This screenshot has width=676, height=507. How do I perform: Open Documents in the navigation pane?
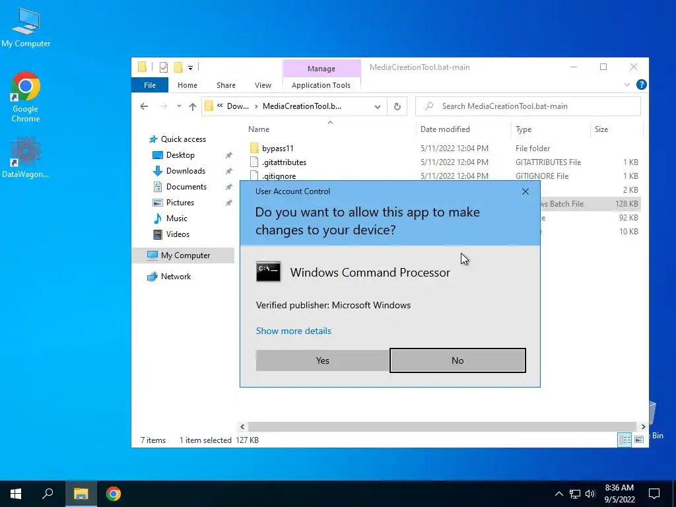(186, 187)
